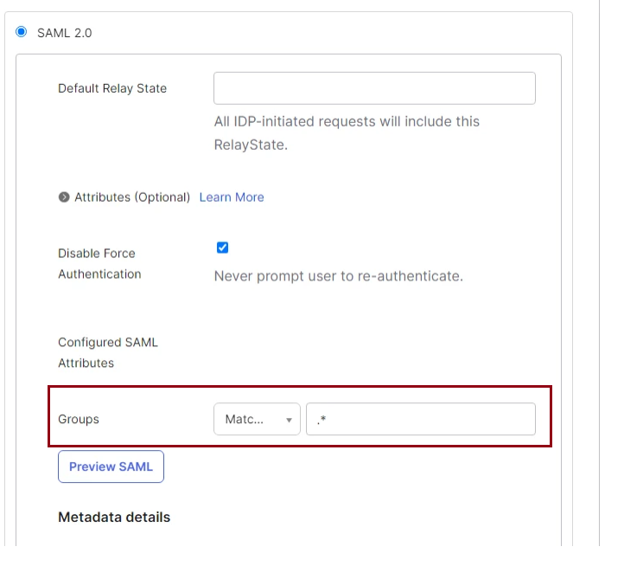Focus the Groups regex field containing .*

(x=421, y=419)
